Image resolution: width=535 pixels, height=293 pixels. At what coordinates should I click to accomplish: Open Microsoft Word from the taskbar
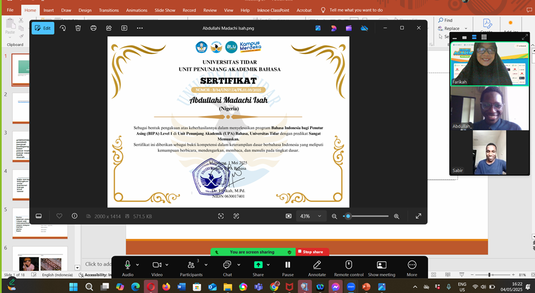[x=182, y=287]
